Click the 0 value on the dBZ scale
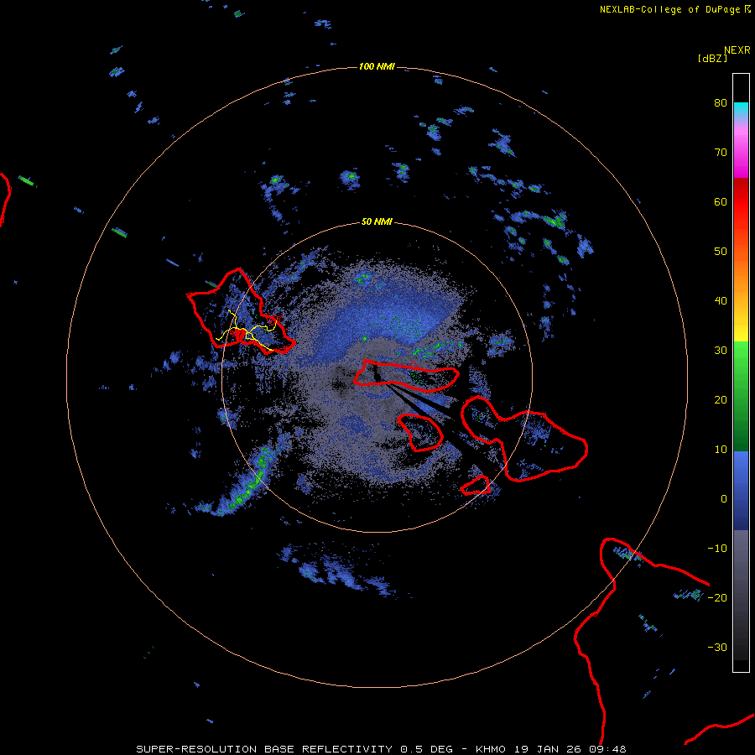Screen dimensions: 755x755 coord(724,499)
